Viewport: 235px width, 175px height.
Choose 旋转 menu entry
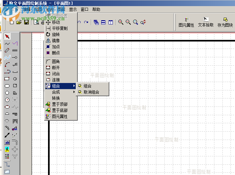click(61, 34)
